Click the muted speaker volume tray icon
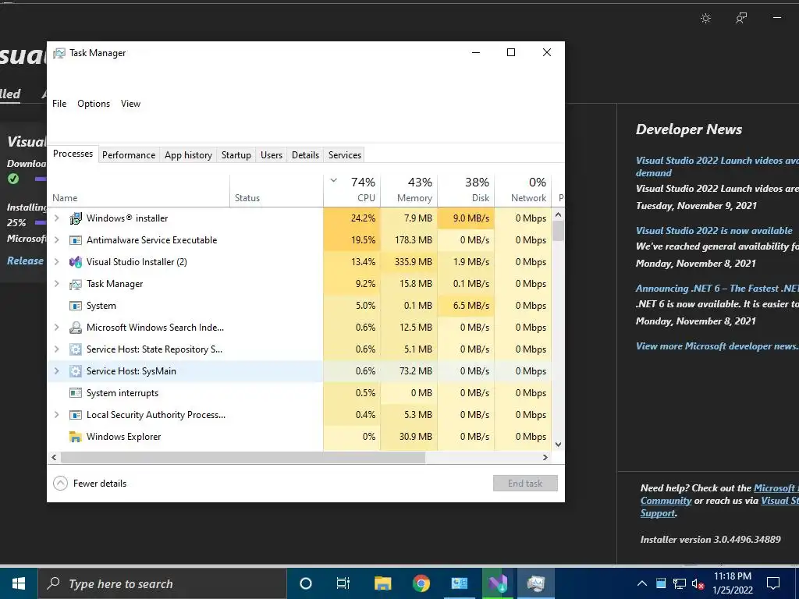Screen dimensions: 799x599 (698, 583)
